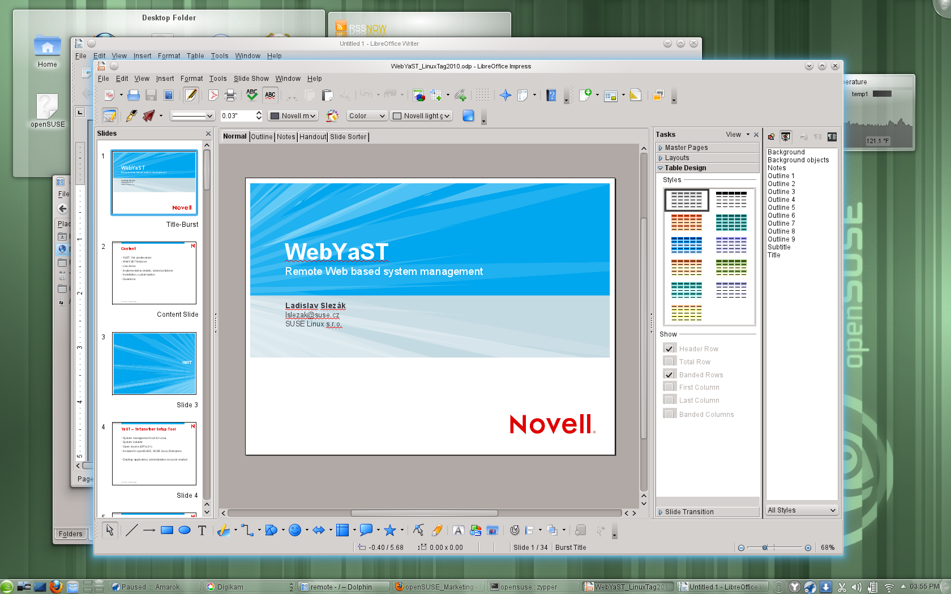
Task: Select the Fontwork Gallery tool
Action: (x=459, y=531)
